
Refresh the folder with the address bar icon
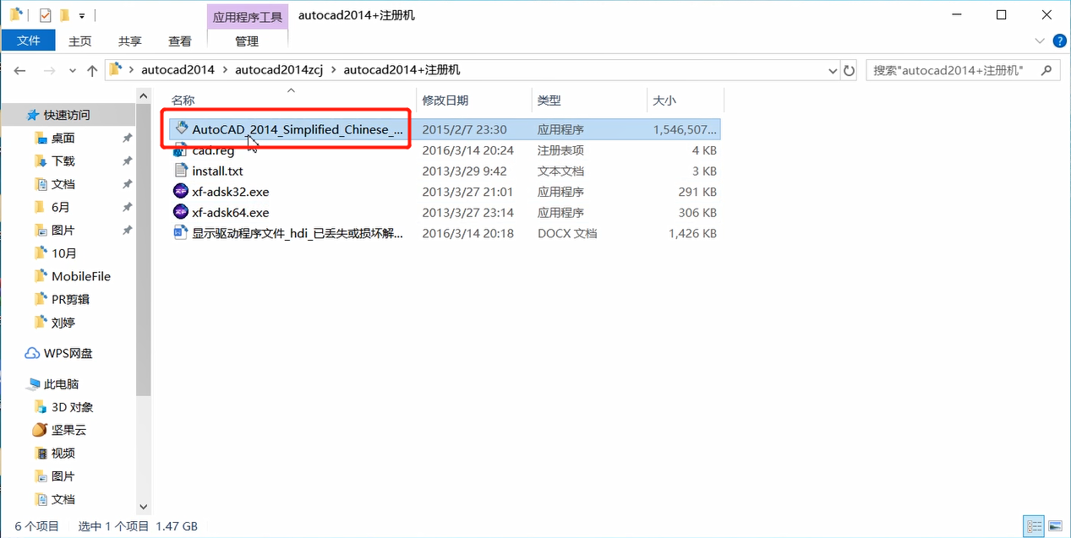[x=848, y=70]
